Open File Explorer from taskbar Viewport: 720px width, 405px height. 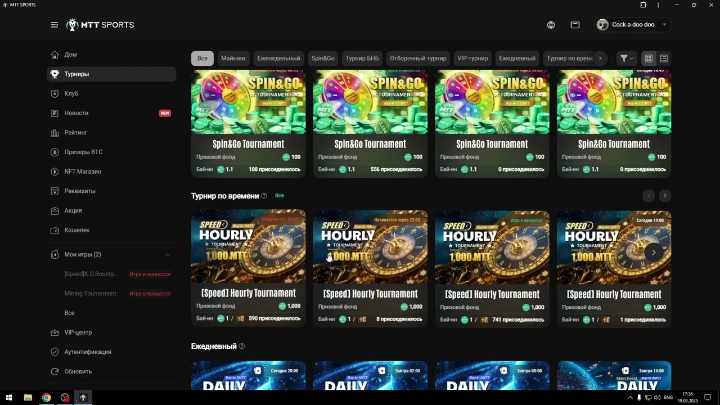[x=28, y=398]
